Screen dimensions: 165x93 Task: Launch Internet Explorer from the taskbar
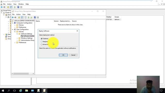click(21, 91)
